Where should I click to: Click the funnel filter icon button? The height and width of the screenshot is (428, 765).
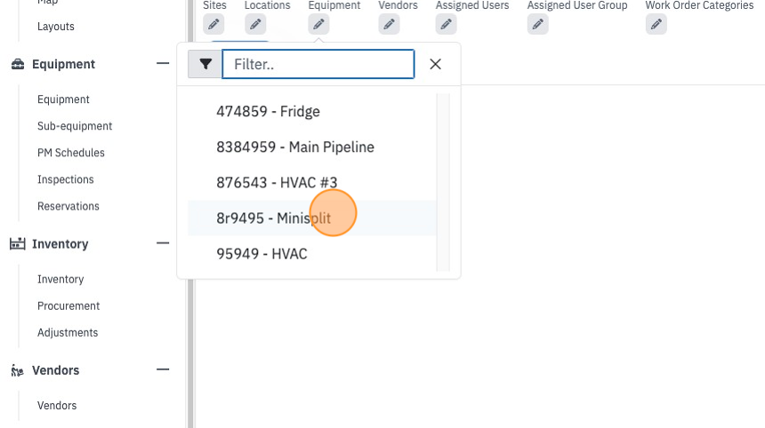205,64
